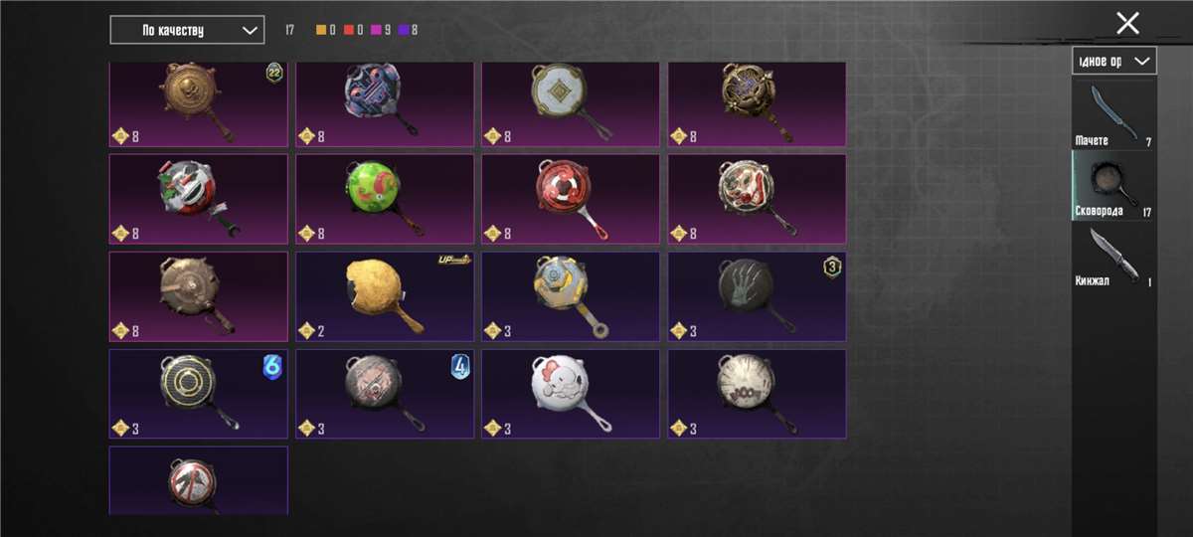Screen dimensions: 1193x537
Task: Choose the golden fried chicken pan skin
Action: point(386,296)
